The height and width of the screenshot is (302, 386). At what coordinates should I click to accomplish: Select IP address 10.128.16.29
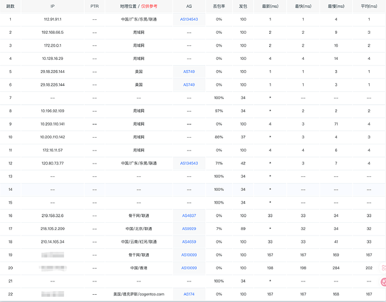(x=53, y=59)
